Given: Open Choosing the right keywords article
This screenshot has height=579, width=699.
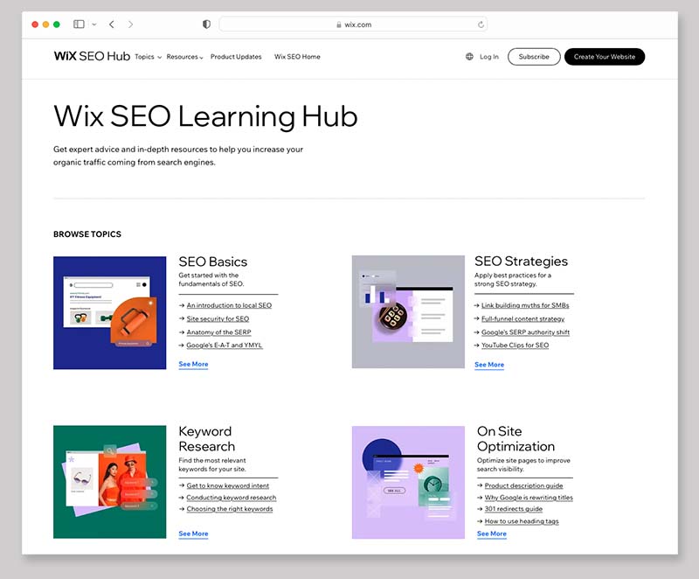Looking at the screenshot, I should (230, 509).
